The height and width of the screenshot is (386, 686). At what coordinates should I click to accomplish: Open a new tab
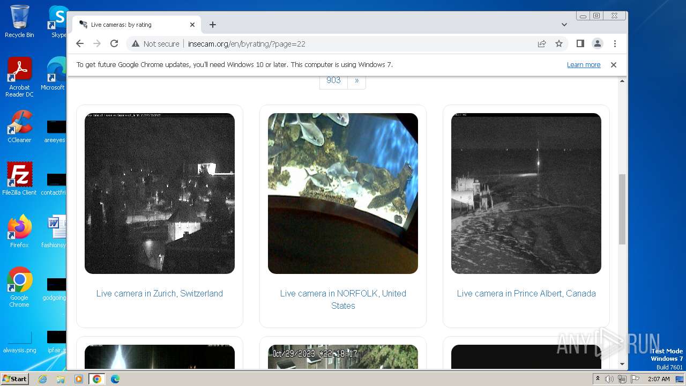213,25
